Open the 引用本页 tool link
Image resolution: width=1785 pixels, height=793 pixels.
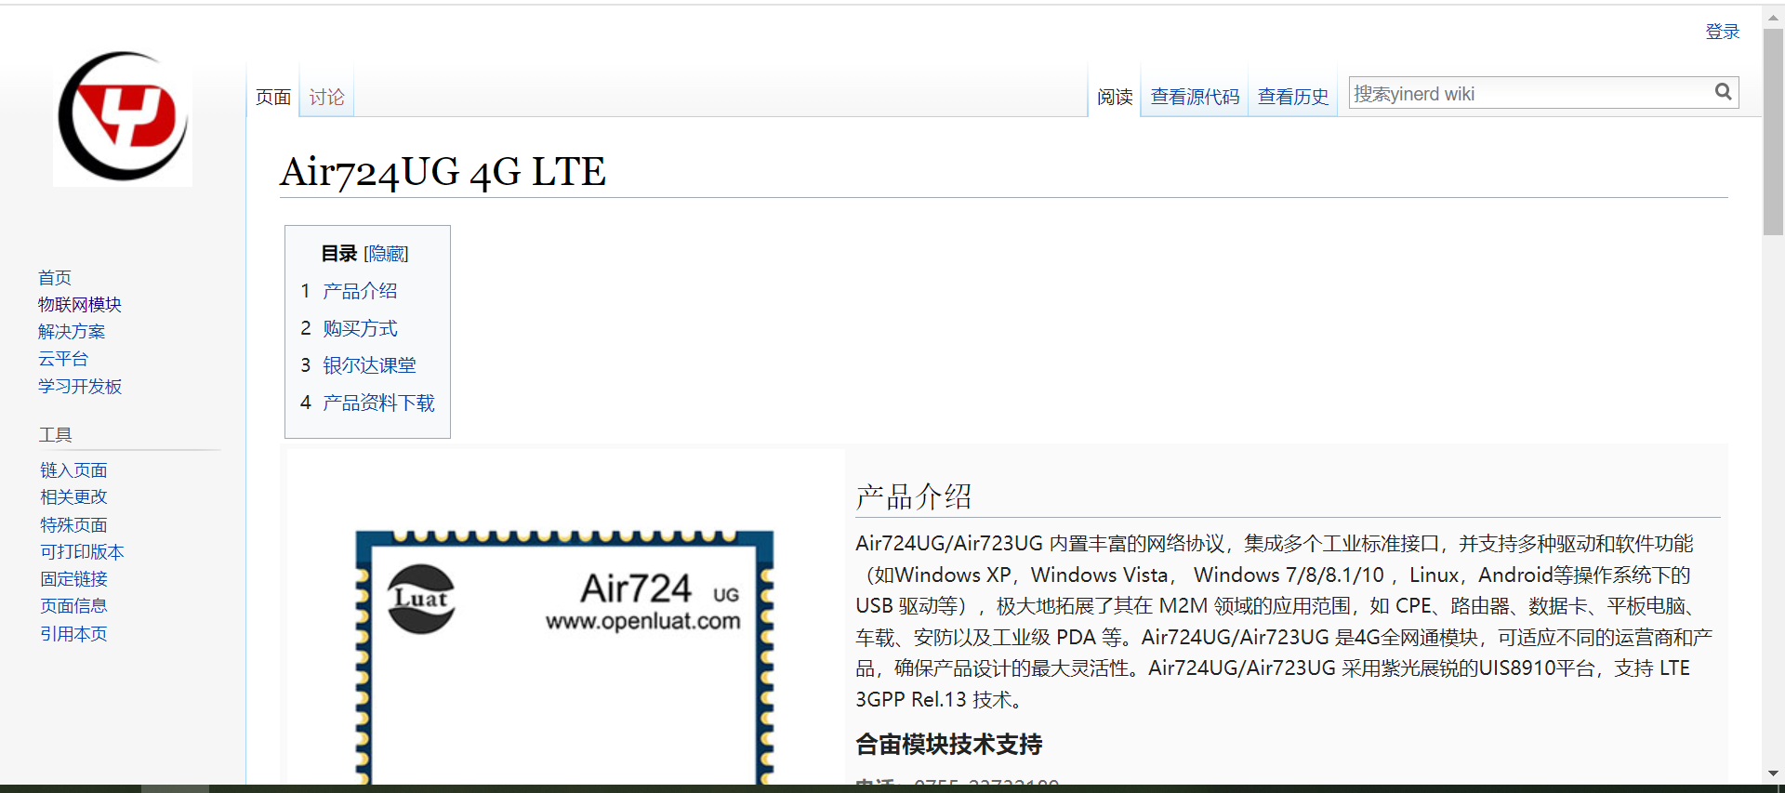coord(73,634)
